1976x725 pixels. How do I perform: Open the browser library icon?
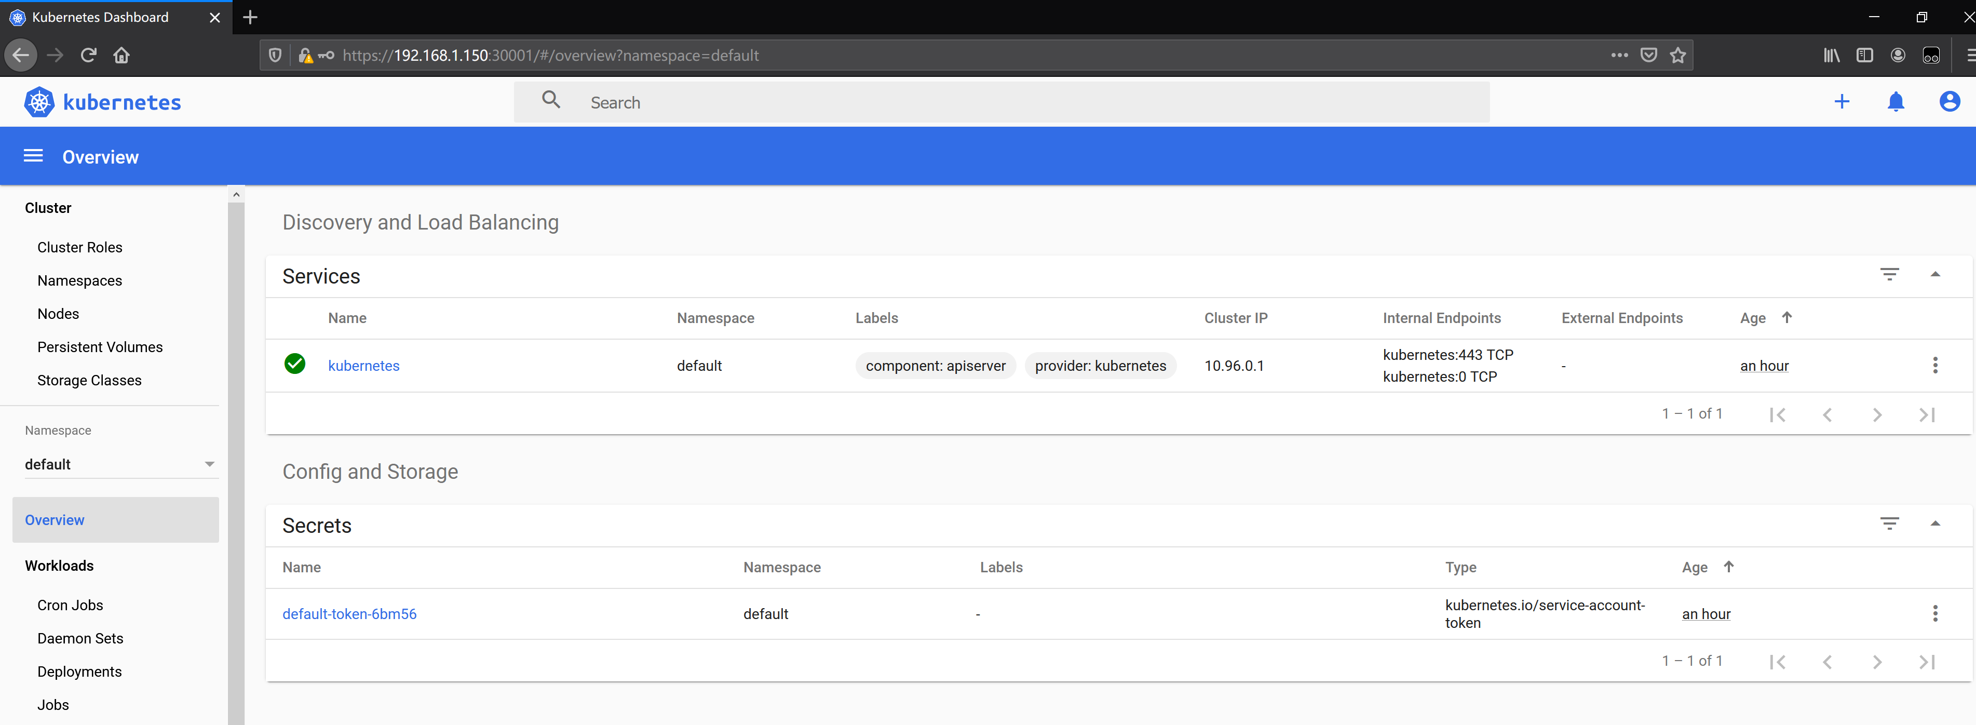click(x=1831, y=55)
